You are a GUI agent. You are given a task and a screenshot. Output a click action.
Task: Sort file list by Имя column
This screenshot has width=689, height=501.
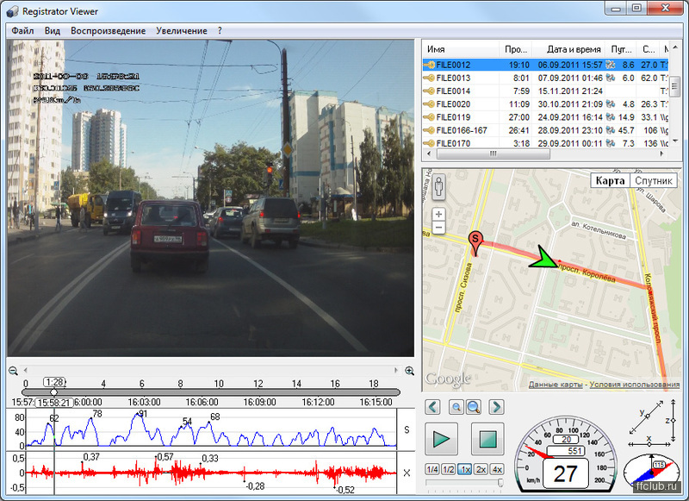[x=461, y=49]
